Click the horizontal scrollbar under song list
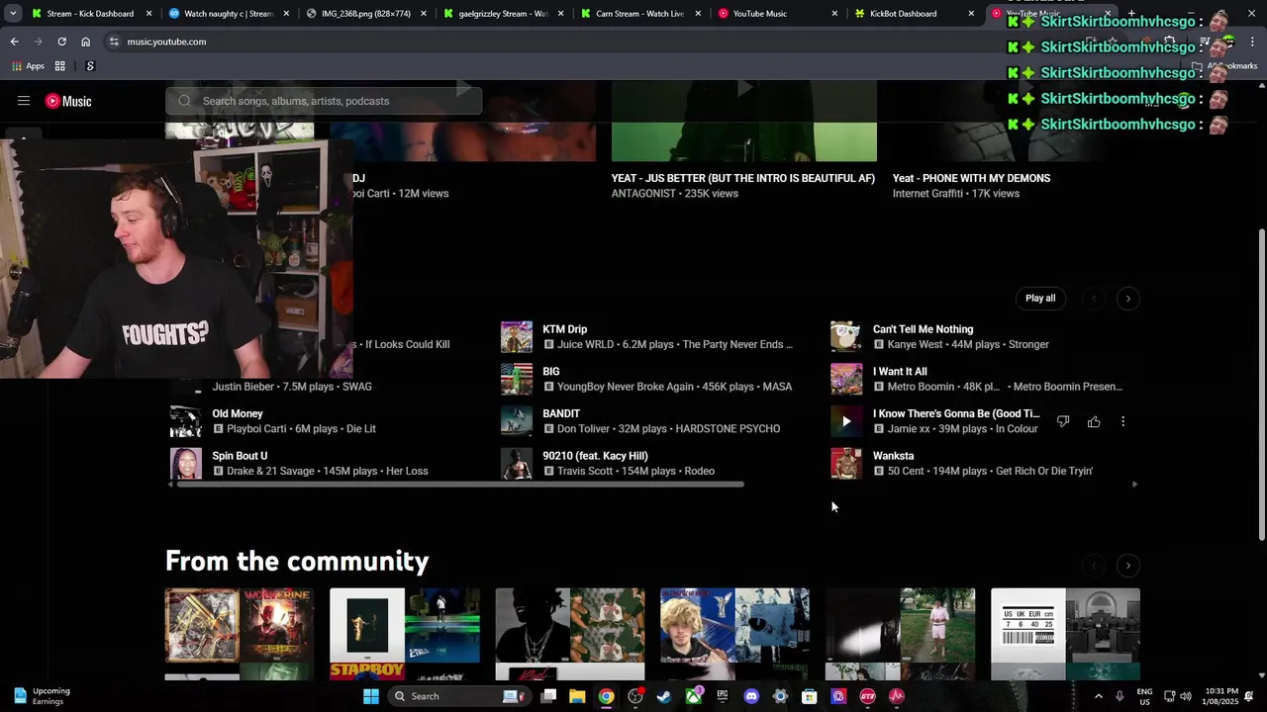The height and width of the screenshot is (712, 1267). click(x=460, y=485)
